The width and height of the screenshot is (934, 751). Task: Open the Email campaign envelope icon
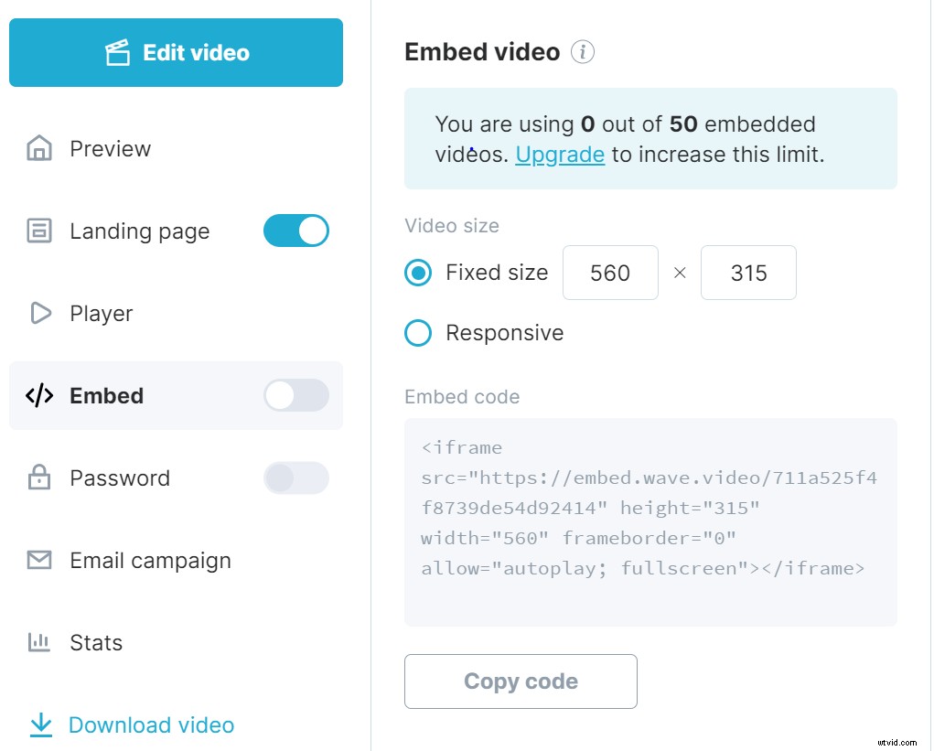[39, 560]
